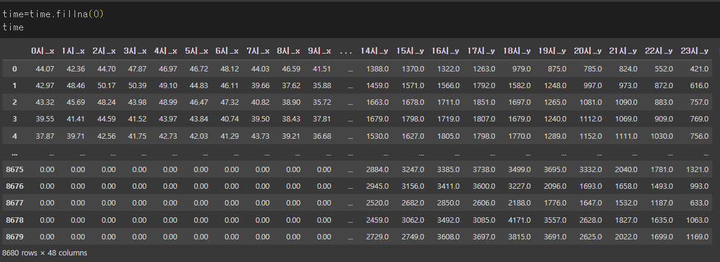Screen dimensions: 720x262
Task: Select the 5시_x column header
Action: pos(196,51)
